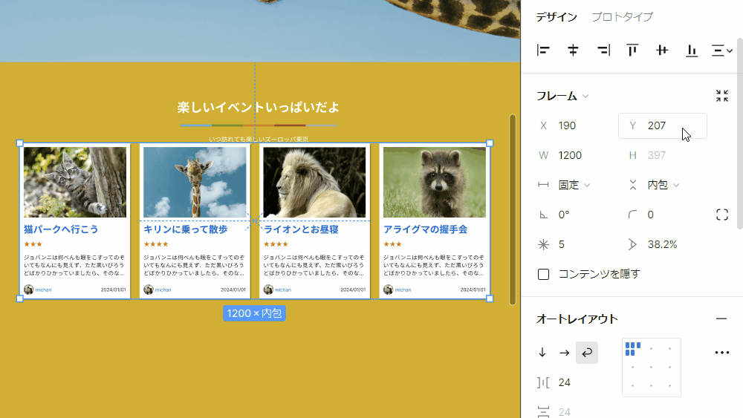Select the 猫パークへ行こう card image
The image size is (743, 418).
[75, 182]
